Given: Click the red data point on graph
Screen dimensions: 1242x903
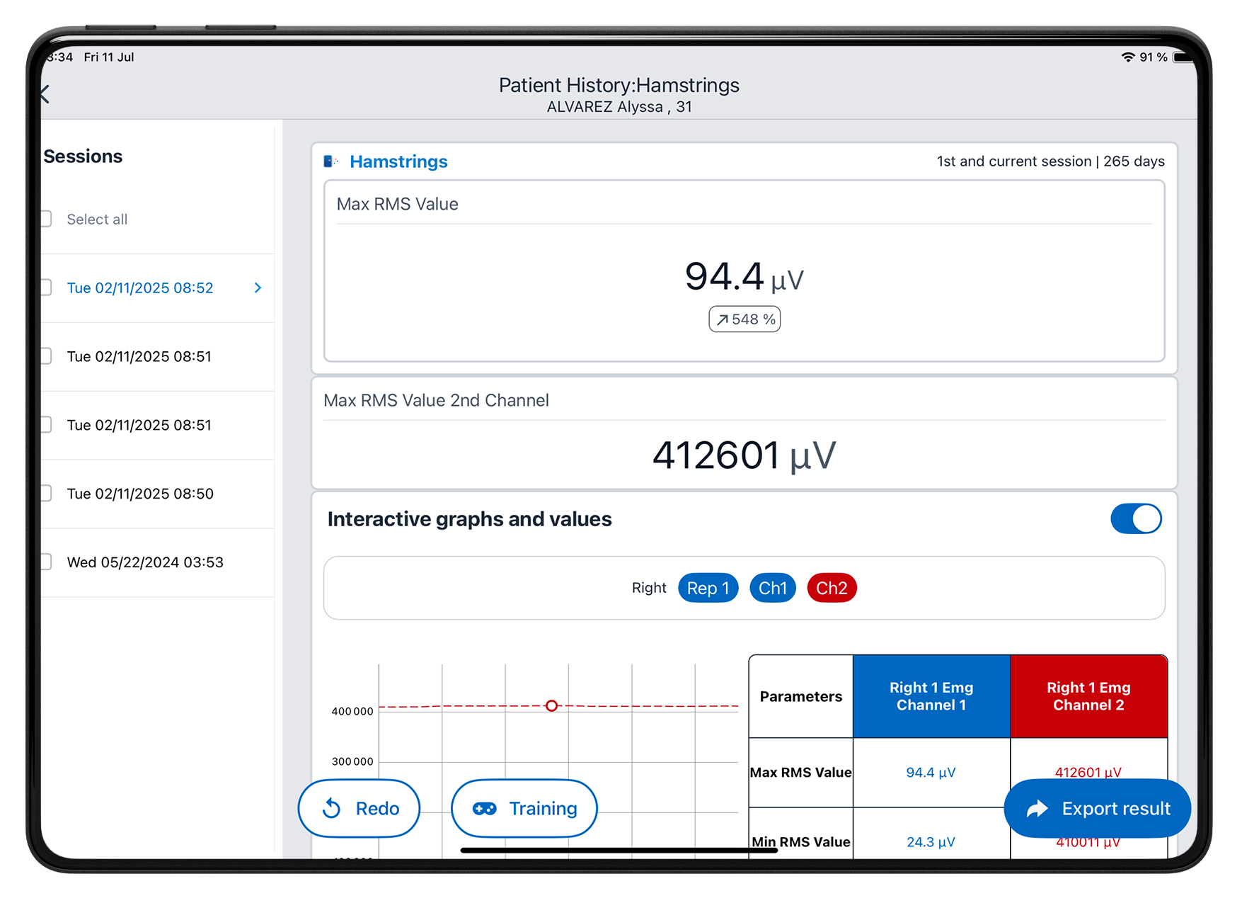Looking at the screenshot, I should pyautogui.click(x=552, y=705).
